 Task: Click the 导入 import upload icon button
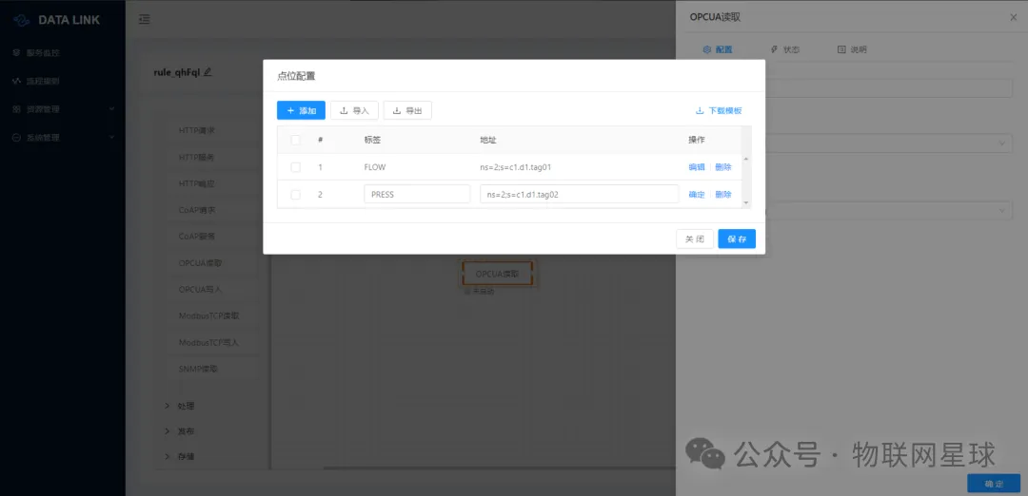click(x=354, y=110)
